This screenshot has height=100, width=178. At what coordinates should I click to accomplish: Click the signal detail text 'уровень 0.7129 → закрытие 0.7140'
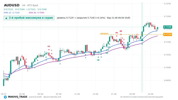click(81, 18)
